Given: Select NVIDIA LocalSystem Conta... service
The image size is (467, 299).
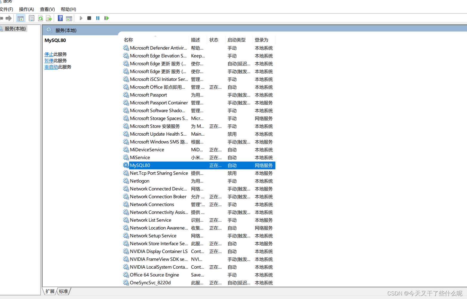Looking at the screenshot, I should (x=159, y=267).
